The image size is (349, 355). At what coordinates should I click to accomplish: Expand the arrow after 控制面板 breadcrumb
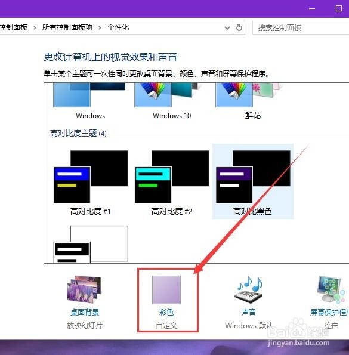[35, 27]
